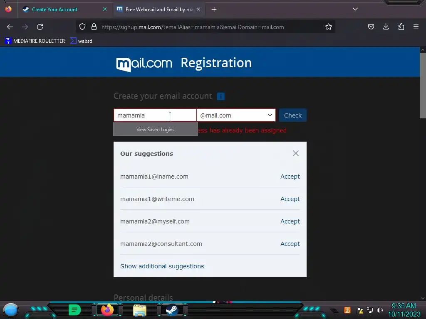Go back using the browser back arrow
This screenshot has width=426, height=319.
point(10,27)
